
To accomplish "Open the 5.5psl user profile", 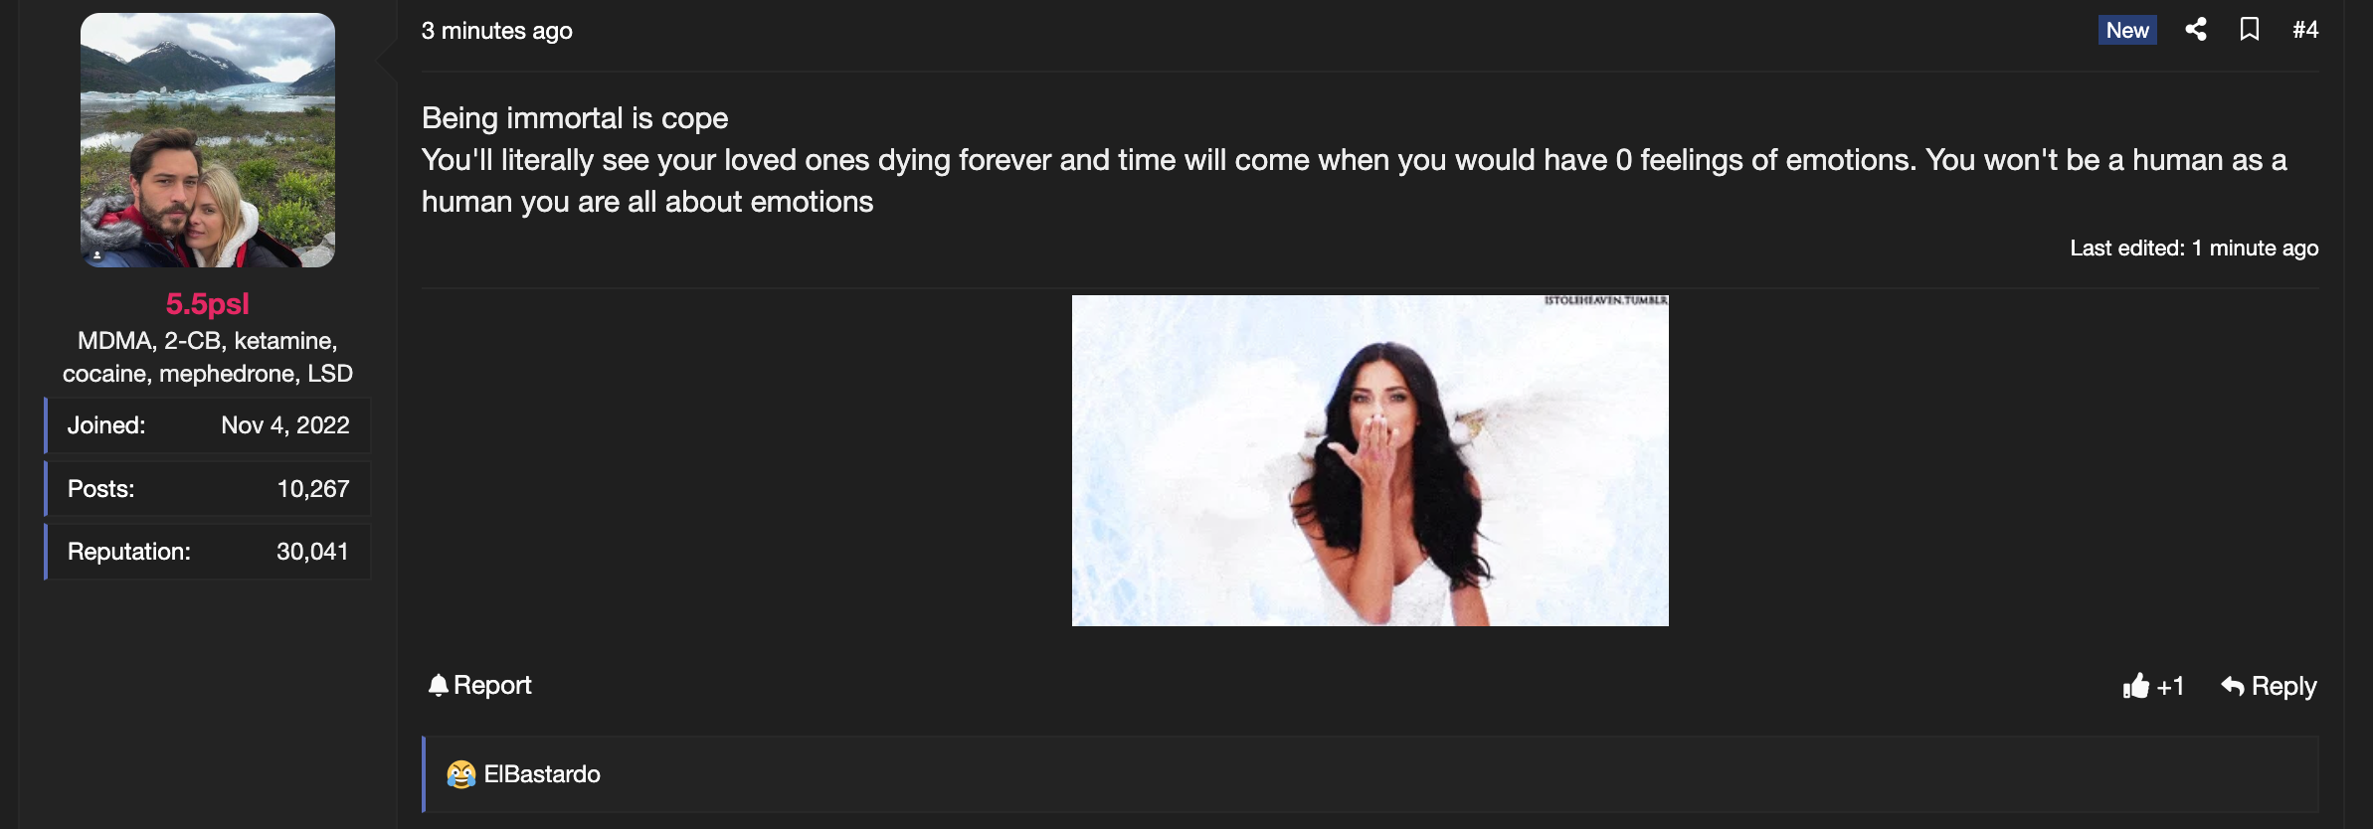I will click(208, 303).
